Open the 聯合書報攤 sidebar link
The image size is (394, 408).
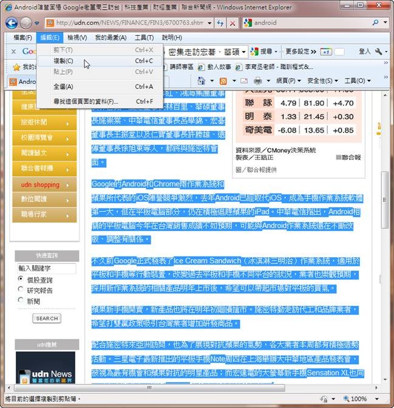click(x=44, y=168)
